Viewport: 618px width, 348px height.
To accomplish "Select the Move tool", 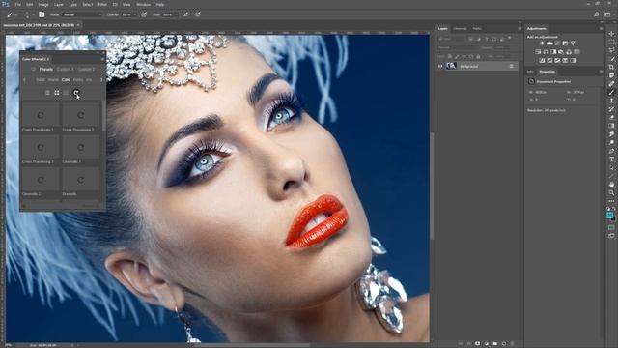I will [611, 34].
